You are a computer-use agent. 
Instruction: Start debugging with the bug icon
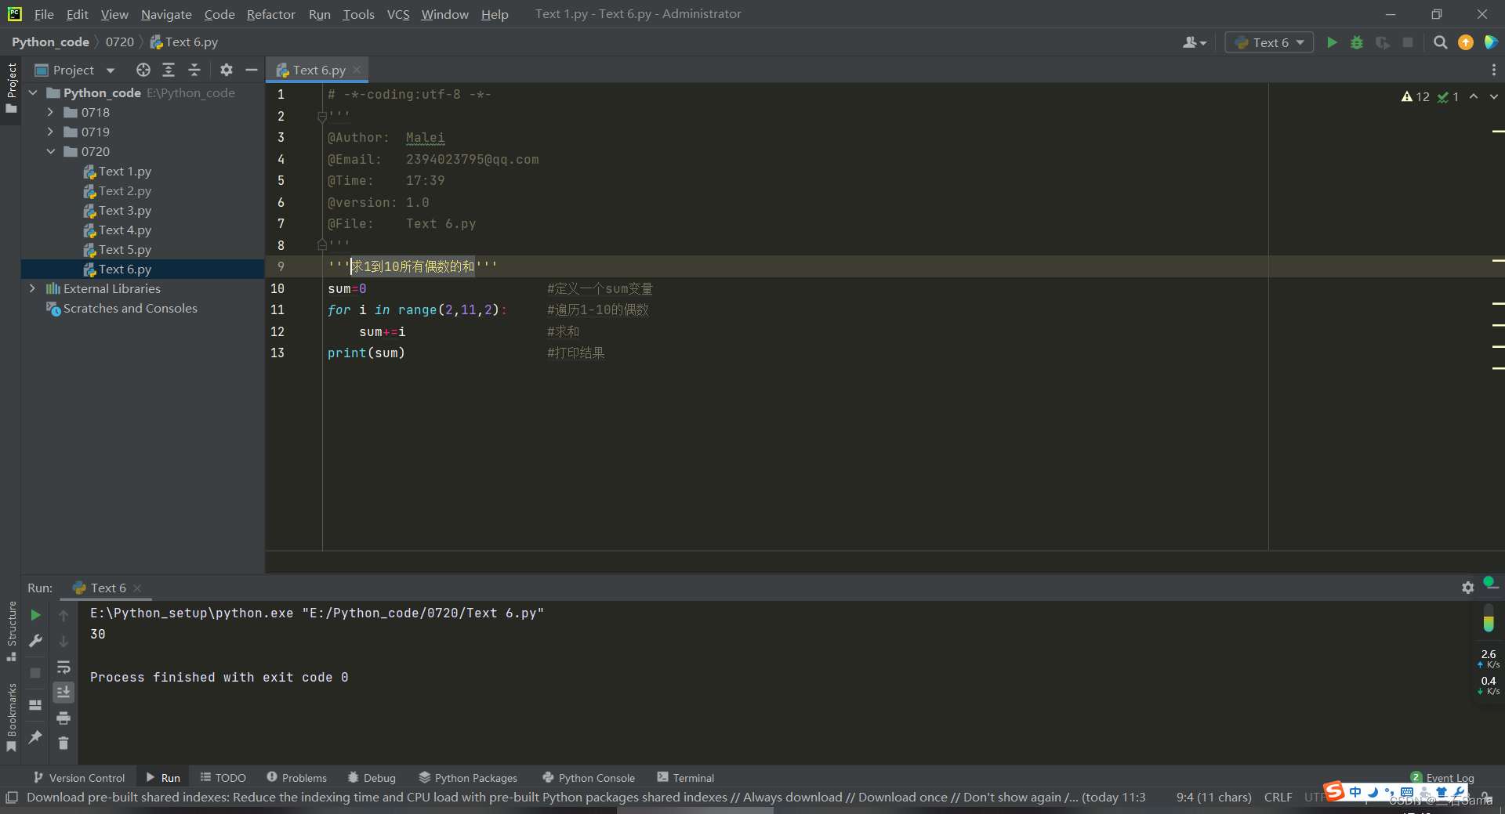click(1357, 42)
